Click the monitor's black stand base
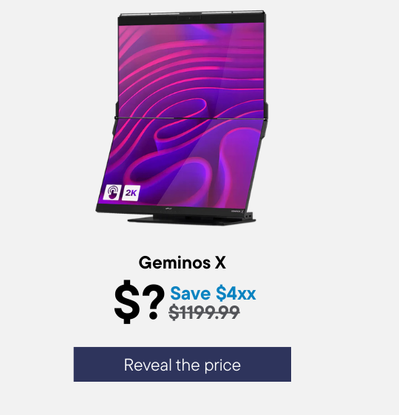Viewport: 399px width, 415px height. 191,220
